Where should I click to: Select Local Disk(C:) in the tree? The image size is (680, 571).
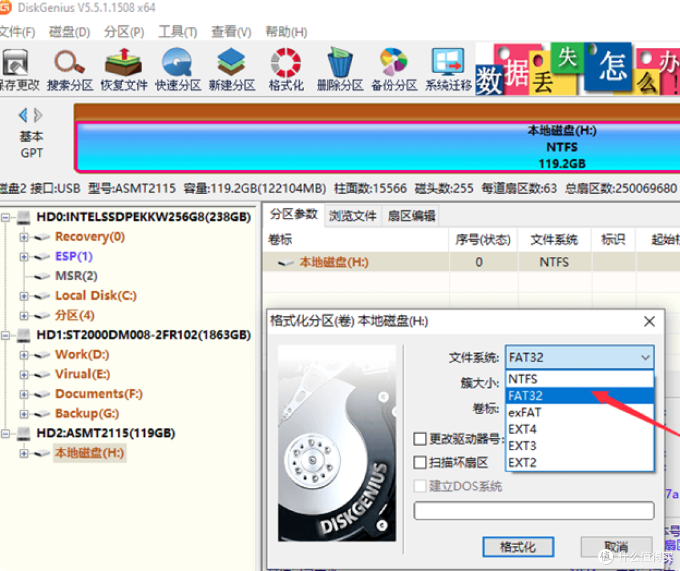tap(96, 296)
